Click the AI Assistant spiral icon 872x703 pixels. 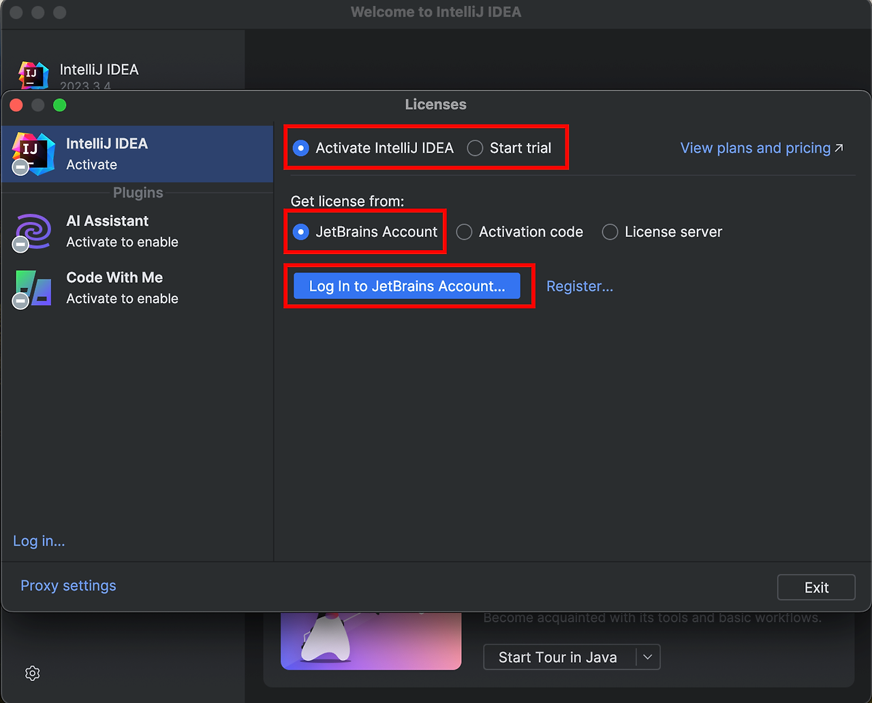(33, 232)
